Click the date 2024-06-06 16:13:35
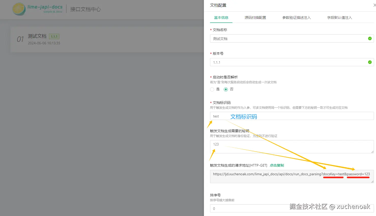 tap(44, 43)
